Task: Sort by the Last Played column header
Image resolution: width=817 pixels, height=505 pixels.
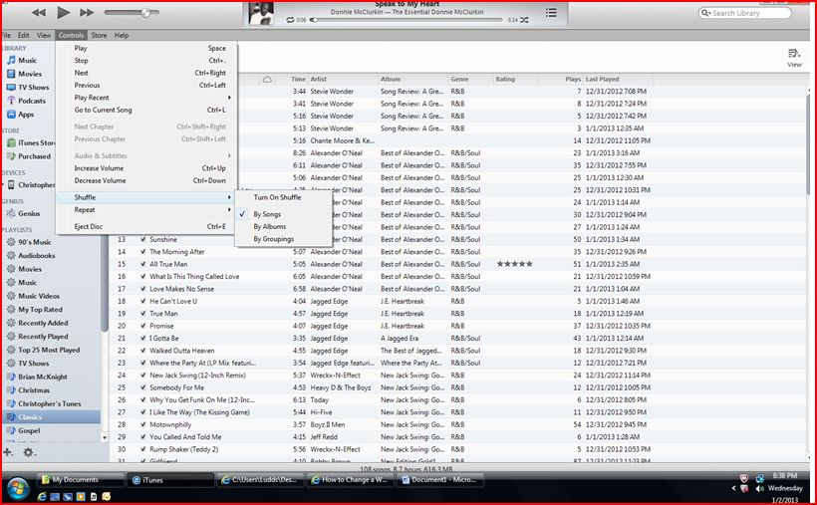Action: point(618,80)
